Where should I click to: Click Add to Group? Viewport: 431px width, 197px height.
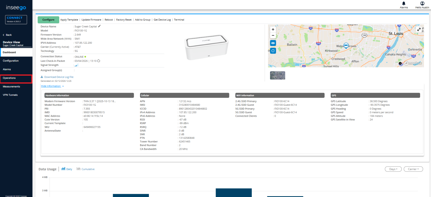click(143, 20)
